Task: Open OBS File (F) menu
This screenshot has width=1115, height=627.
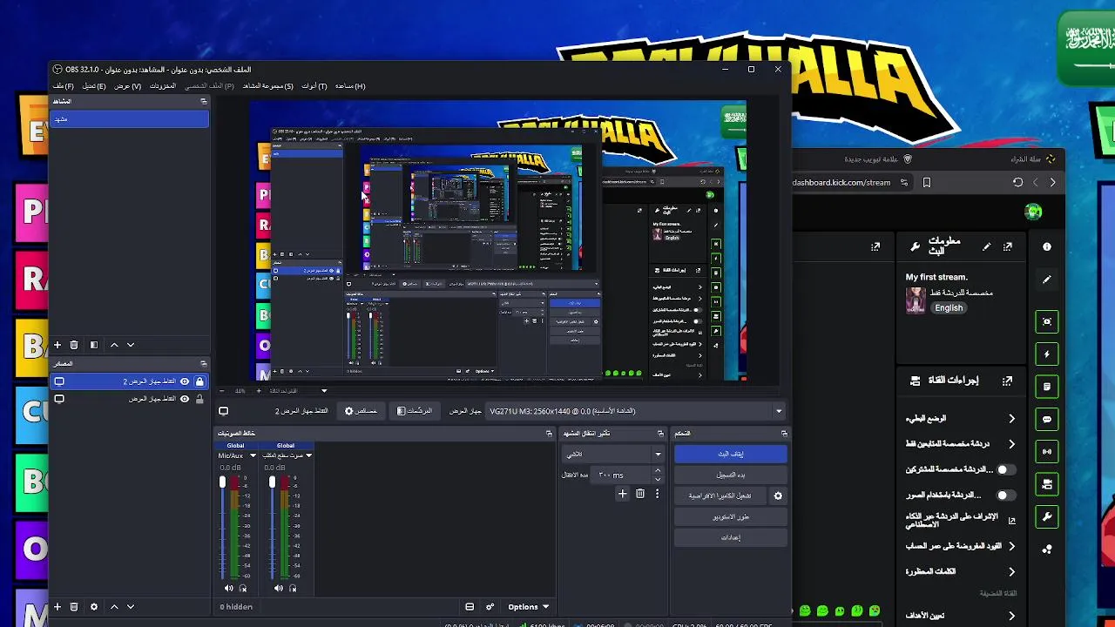Action: click(63, 86)
